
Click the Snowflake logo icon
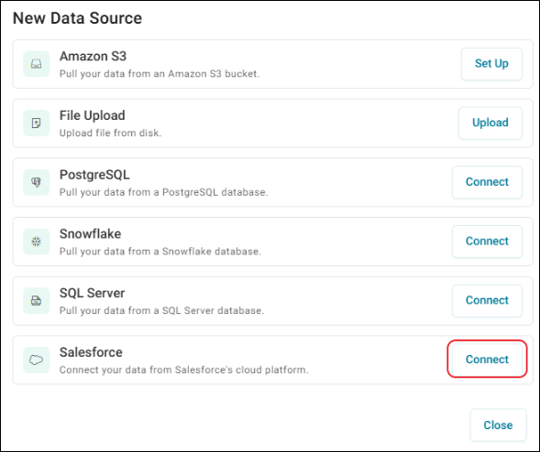coord(36,242)
